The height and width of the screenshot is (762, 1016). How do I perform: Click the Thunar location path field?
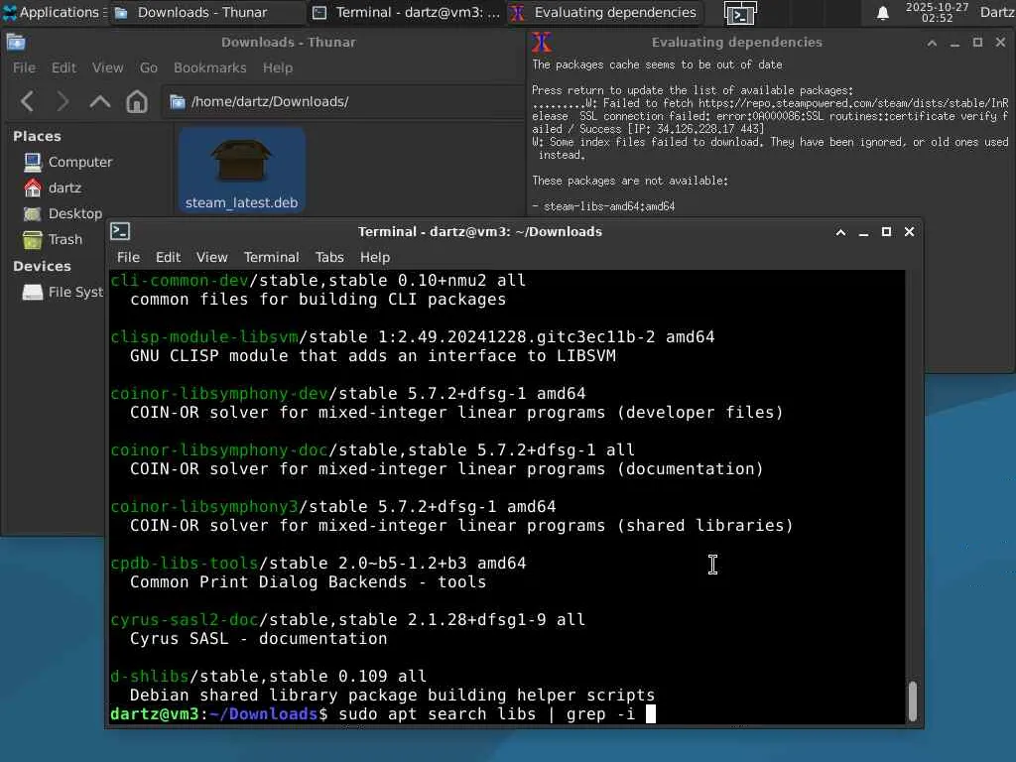tap(343, 102)
